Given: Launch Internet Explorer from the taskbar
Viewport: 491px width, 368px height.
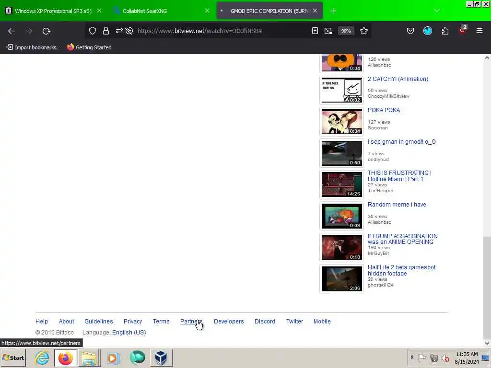Looking at the screenshot, I should [42, 357].
